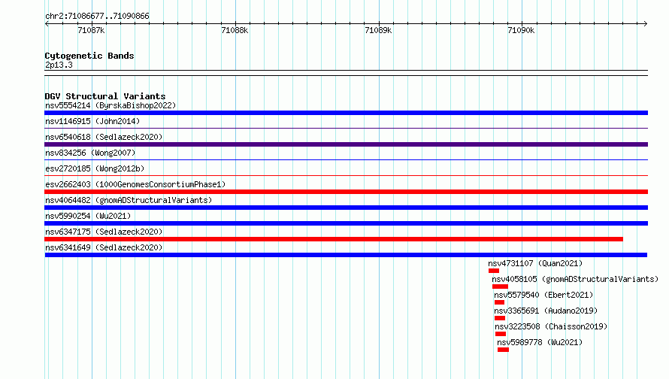Click the nsv5554214 (ByrskaBishop2022) label
The width and height of the screenshot is (669, 379).
pos(110,105)
